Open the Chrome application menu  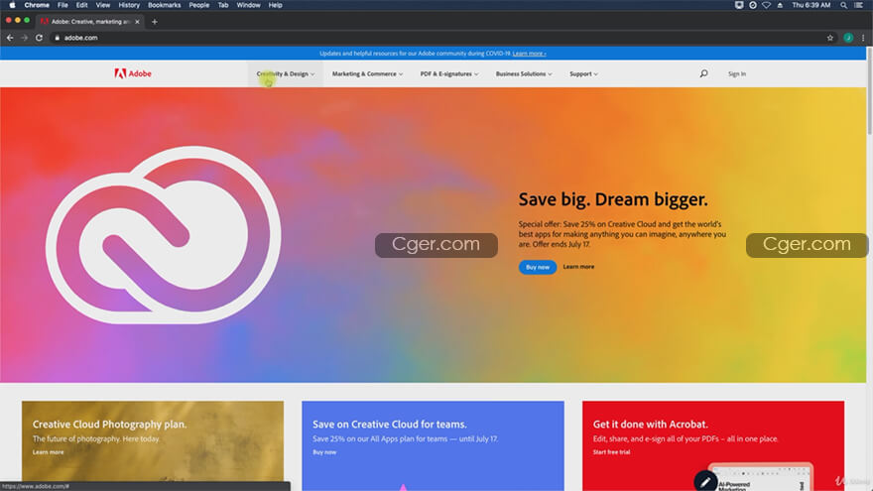pyautogui.click(x=37, y=5)
